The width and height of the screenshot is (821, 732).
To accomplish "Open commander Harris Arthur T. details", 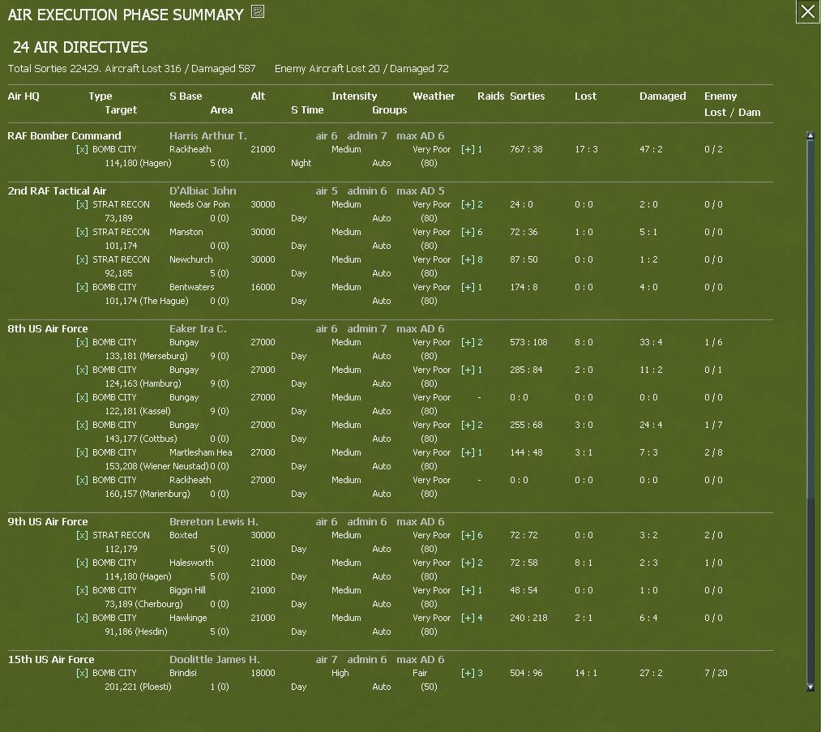I will pos(207,135).
